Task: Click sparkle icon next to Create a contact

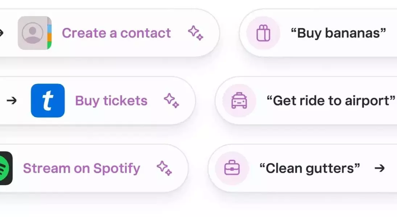Action: (195, 33)
